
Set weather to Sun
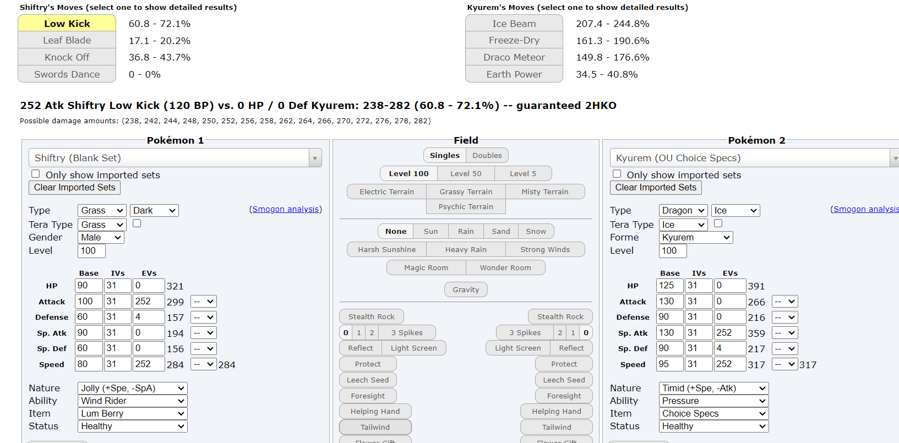click(x=431, y=231)
